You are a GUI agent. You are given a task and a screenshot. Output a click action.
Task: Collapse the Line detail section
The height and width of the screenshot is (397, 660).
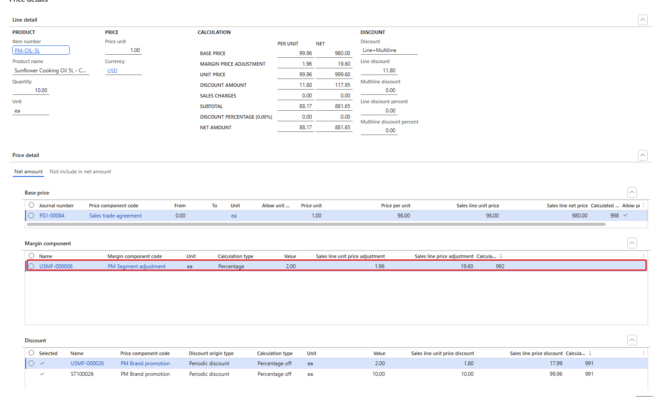click(643, 20)
